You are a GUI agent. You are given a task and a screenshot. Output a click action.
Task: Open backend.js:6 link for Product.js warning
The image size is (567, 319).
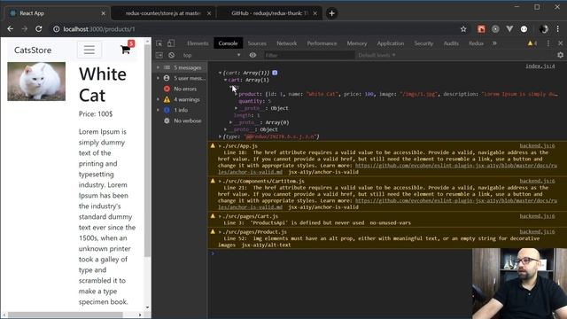[538, 231]
